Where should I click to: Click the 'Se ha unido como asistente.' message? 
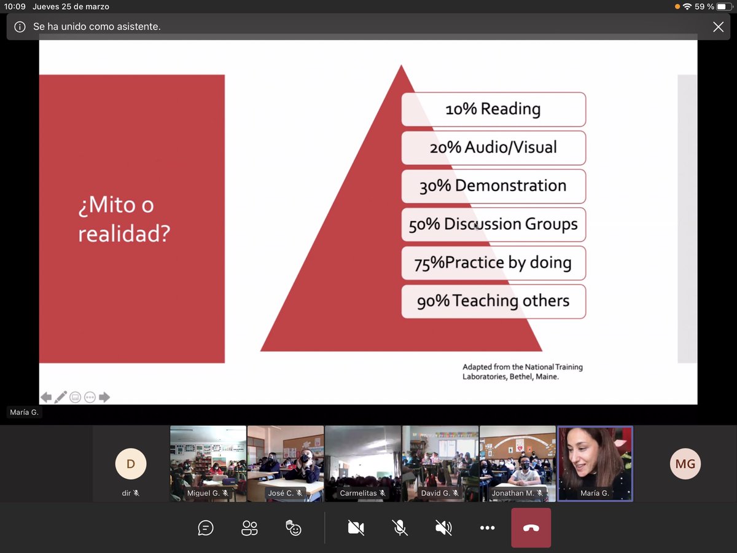pyautogui.click(x=96, y=27)
